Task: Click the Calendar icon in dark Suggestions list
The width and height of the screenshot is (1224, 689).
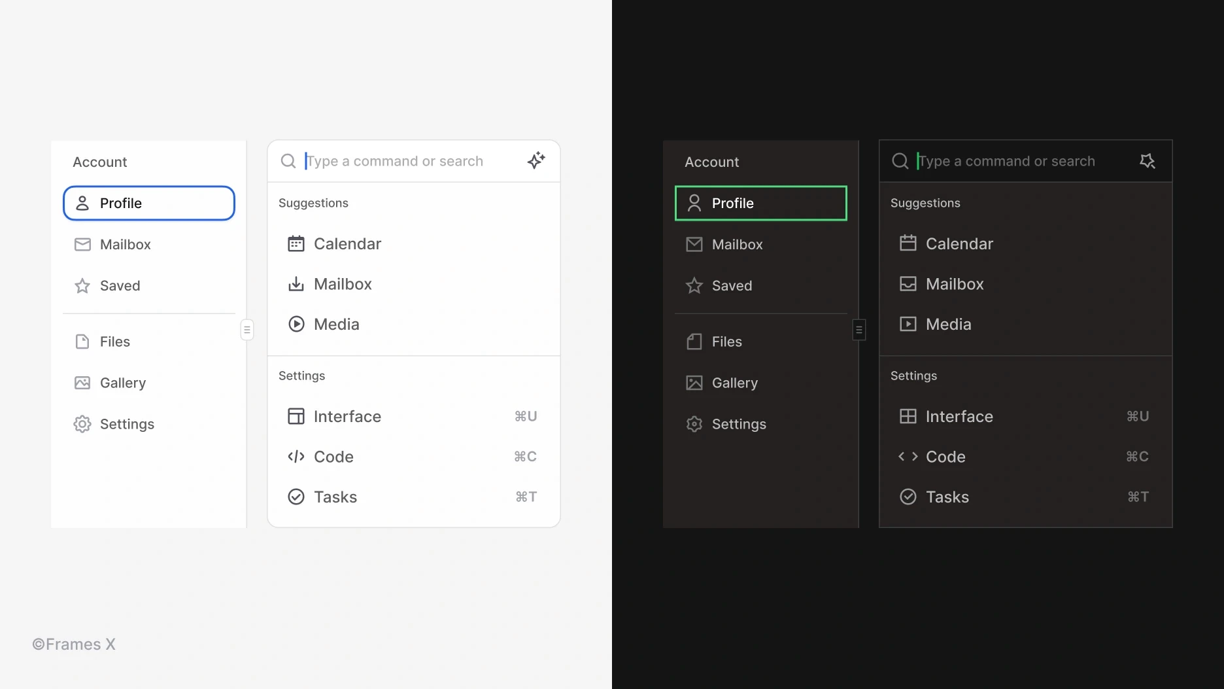Action: coord(908,243)
